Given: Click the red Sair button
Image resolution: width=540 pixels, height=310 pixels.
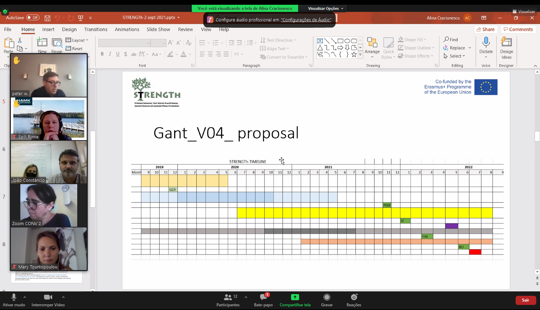Looking at the screenshot, I should tap(525, 300).
